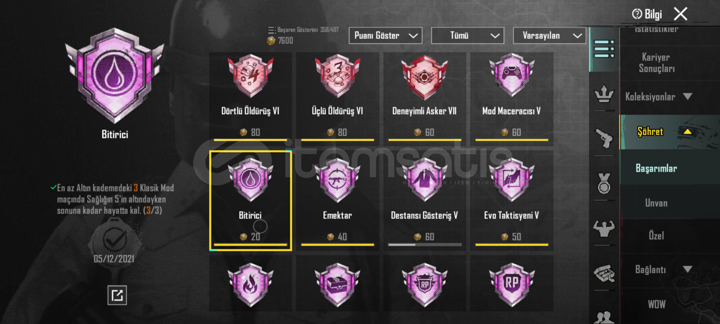The image size is (720, 324).
Task: Open the Varsayılan sorting dropdown
Action: coord(549,36)
